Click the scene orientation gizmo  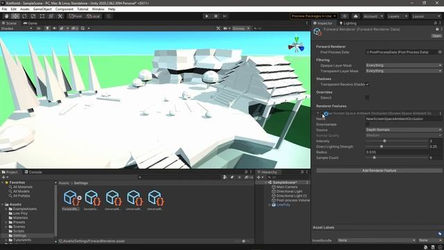(x=296, y=46)
